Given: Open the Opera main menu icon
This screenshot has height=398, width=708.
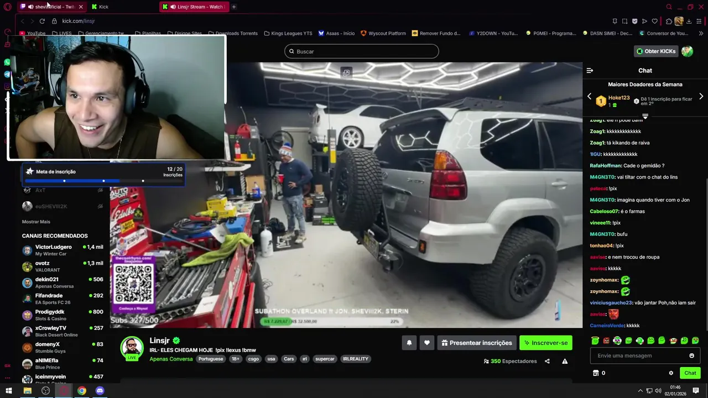Looking at the screenshot, I should tap(8, 7).
